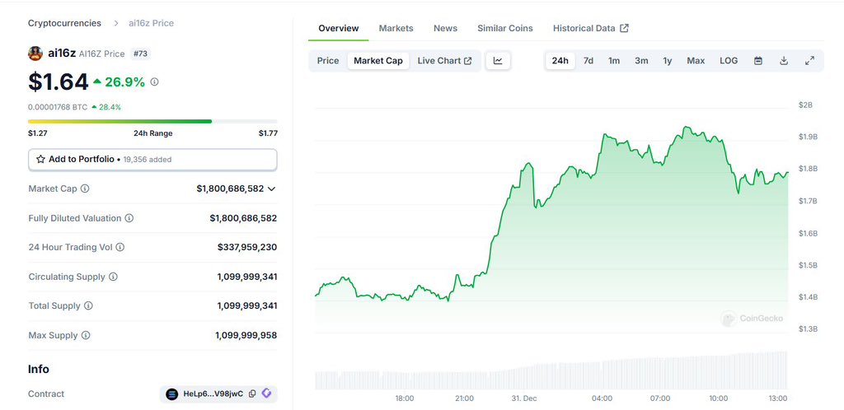This screenshot has height=410, width=844.
Task: Select the Price chart toggle
Action: coord(328,61)
